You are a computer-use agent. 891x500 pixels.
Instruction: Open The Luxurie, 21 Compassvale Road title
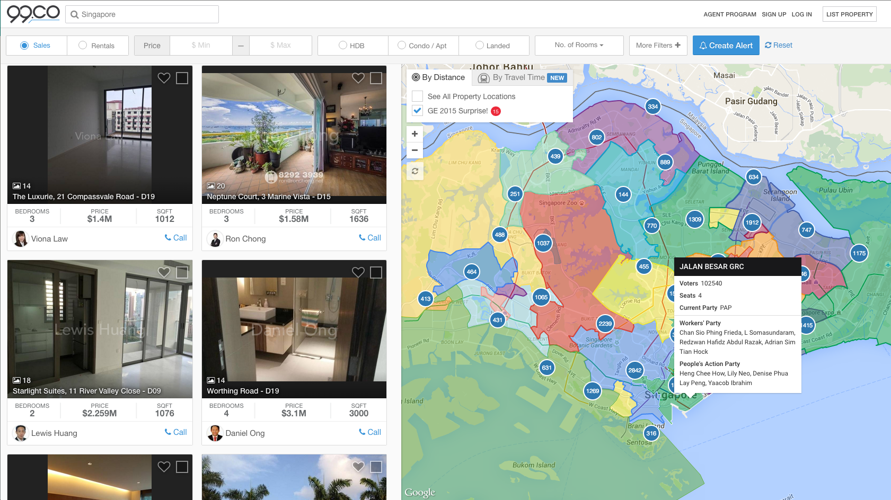point(84,197)
